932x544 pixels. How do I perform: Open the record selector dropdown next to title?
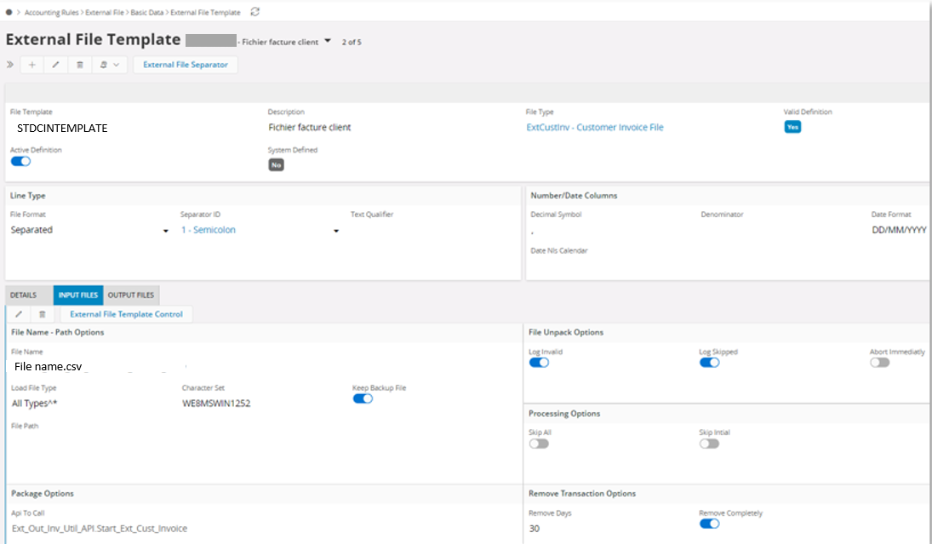[328, 41]
